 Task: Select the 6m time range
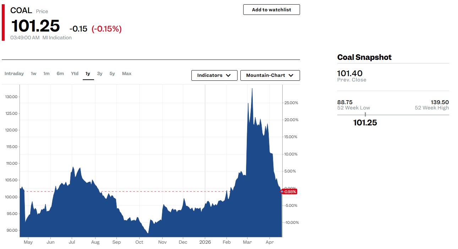60,74
